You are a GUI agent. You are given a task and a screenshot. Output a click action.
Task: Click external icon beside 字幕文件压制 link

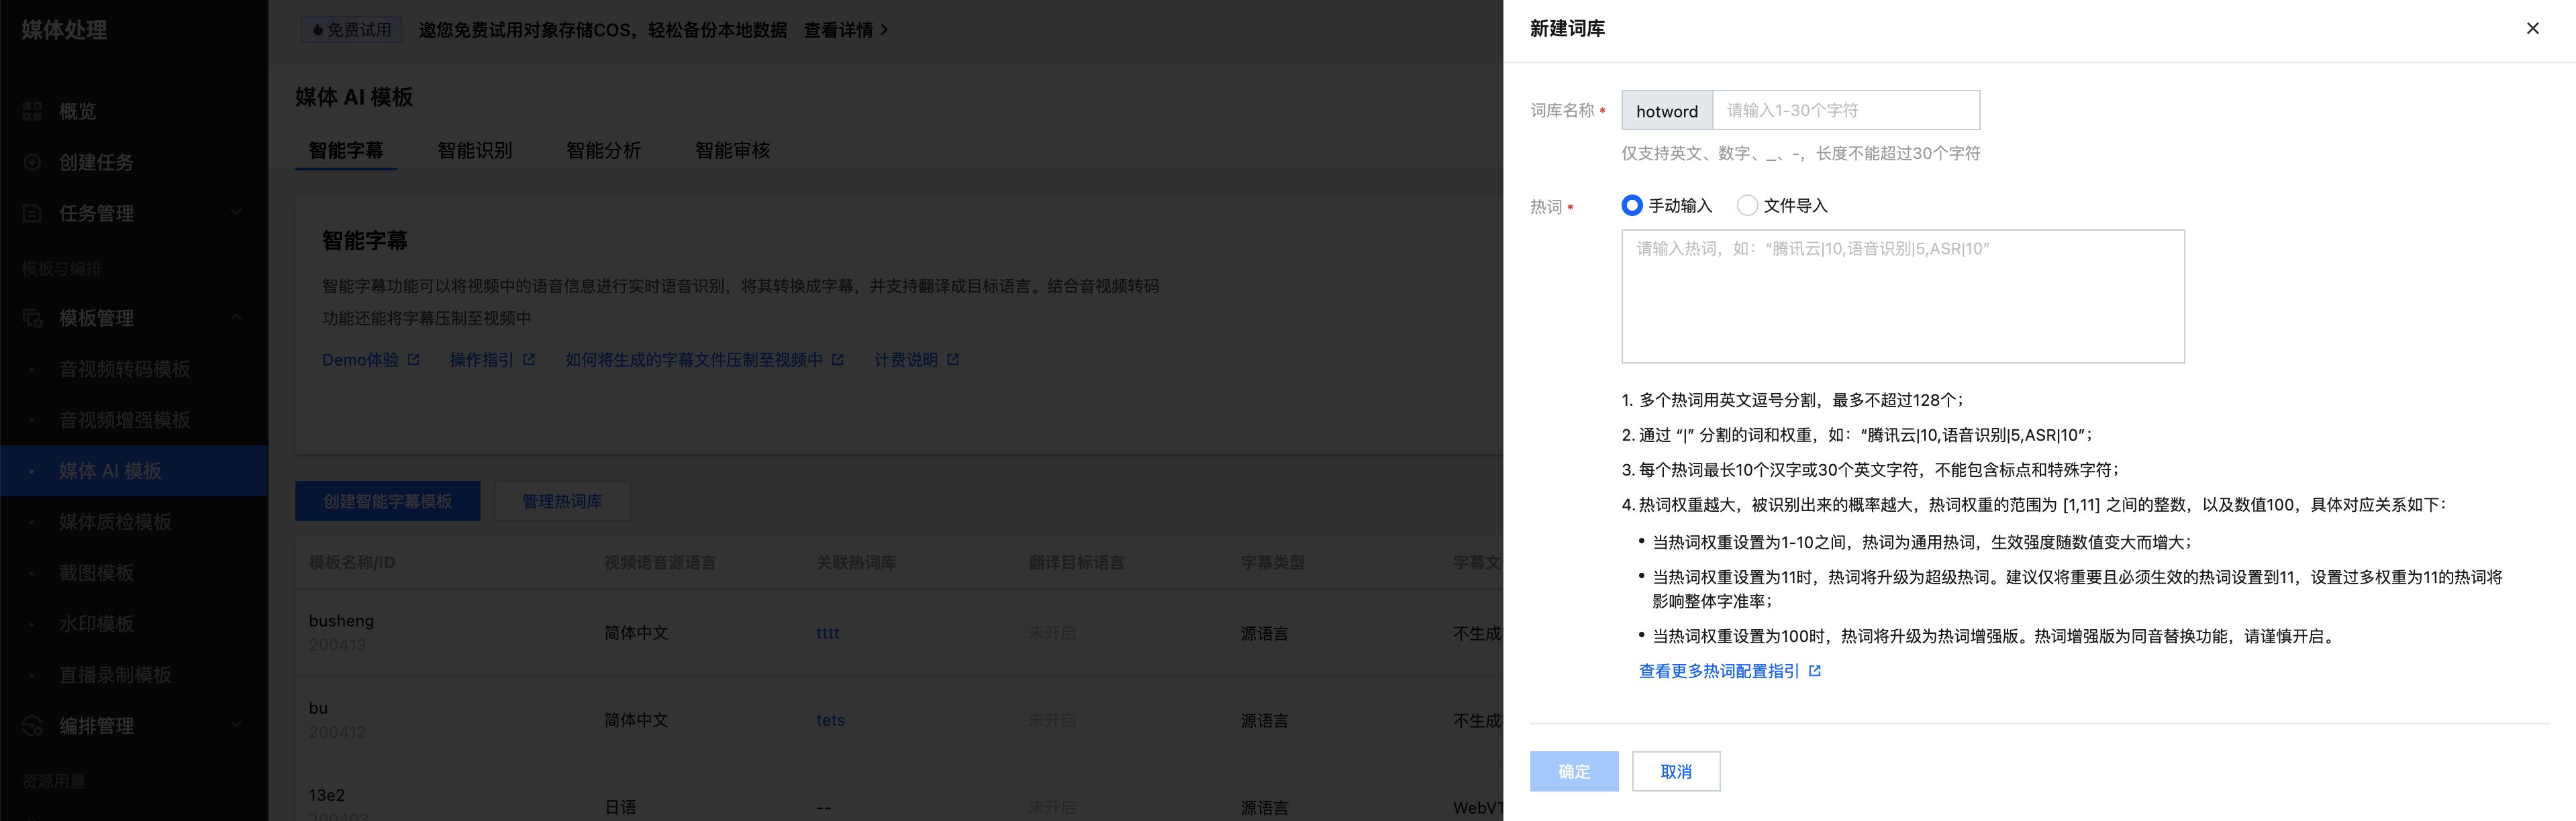[838, 360]
